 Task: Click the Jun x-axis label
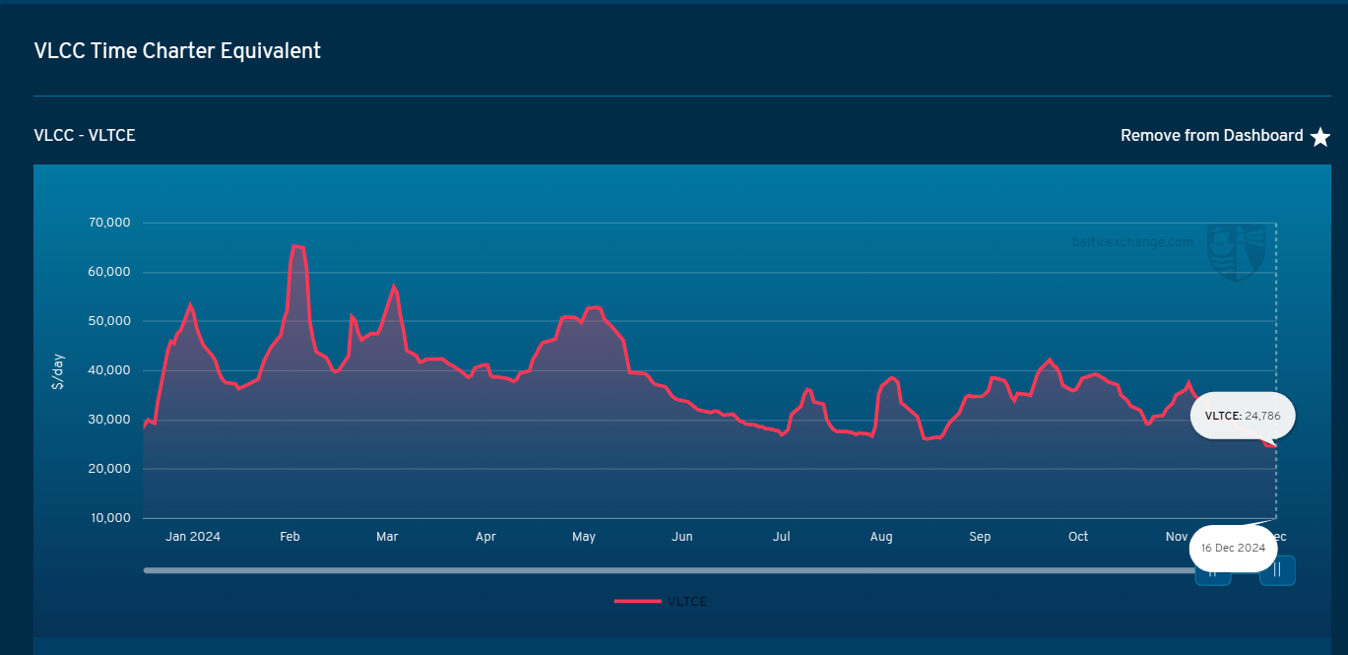click(x=682, y=537)
